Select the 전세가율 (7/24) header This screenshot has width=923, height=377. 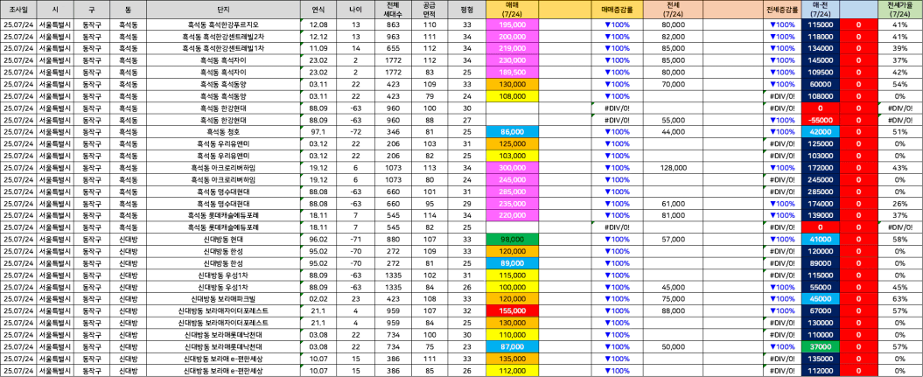[900, 10]
